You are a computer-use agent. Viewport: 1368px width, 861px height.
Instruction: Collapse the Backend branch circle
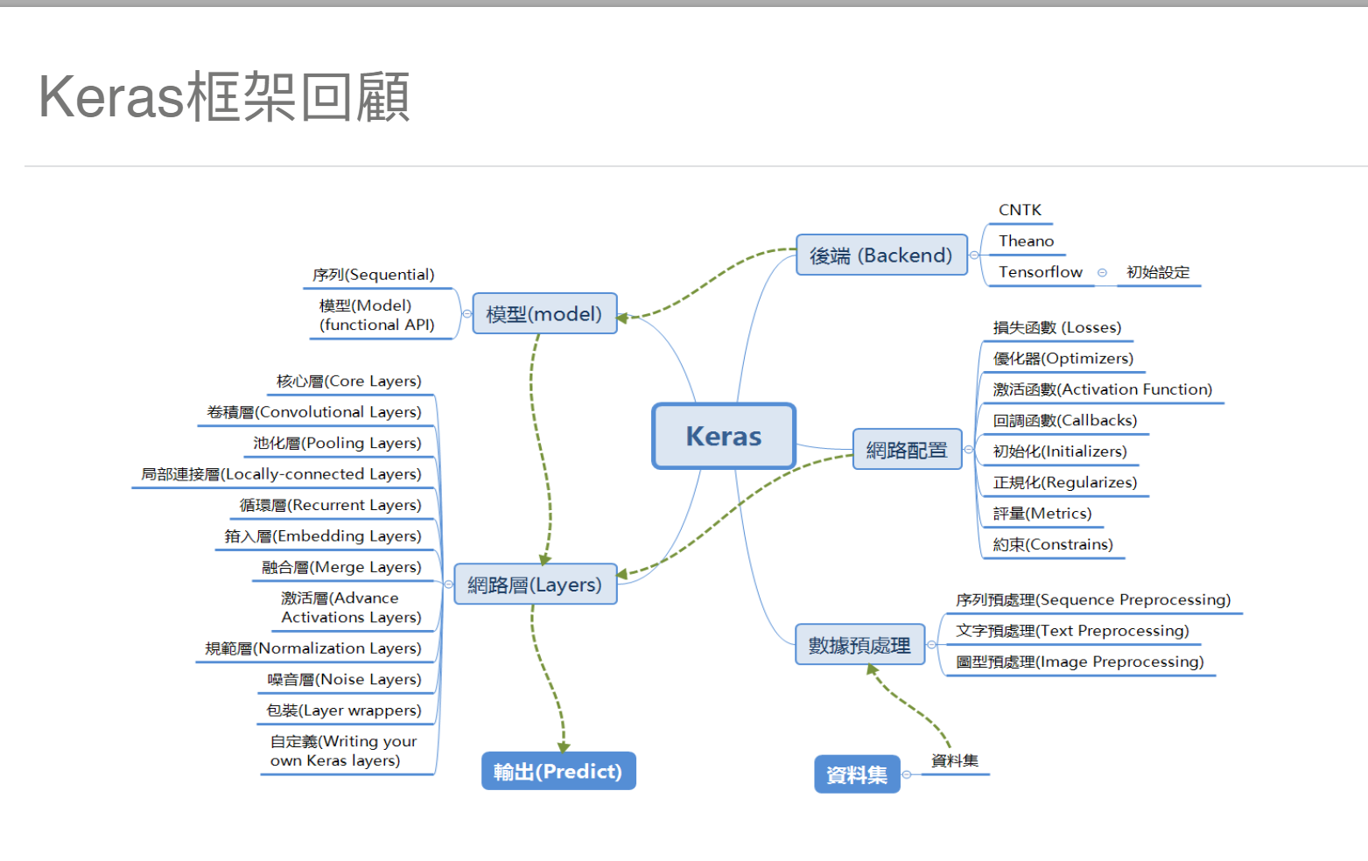point(974,255)
